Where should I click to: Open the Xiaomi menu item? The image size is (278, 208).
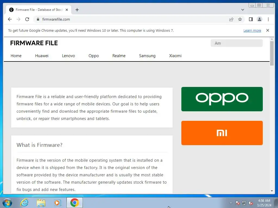(x=175, y=56)
